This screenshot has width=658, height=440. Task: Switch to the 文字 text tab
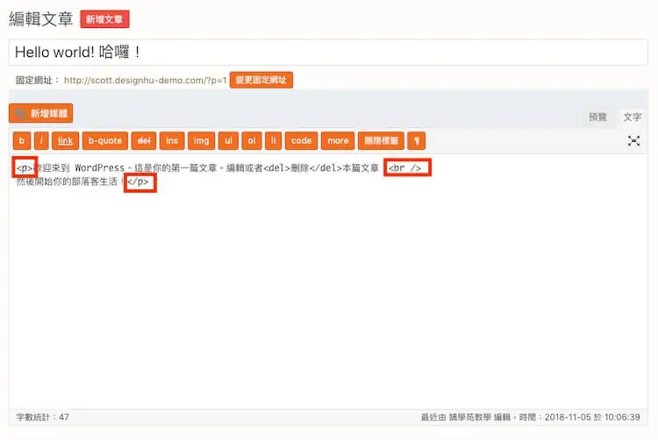pos(632,117)
